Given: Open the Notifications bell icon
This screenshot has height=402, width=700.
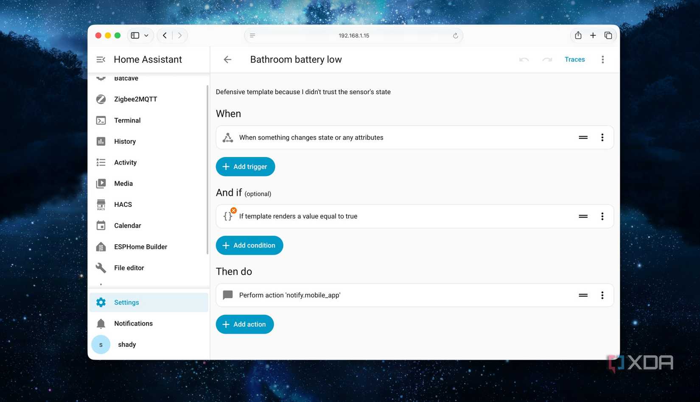Looking at the screenshot, I should coord(101,324).
